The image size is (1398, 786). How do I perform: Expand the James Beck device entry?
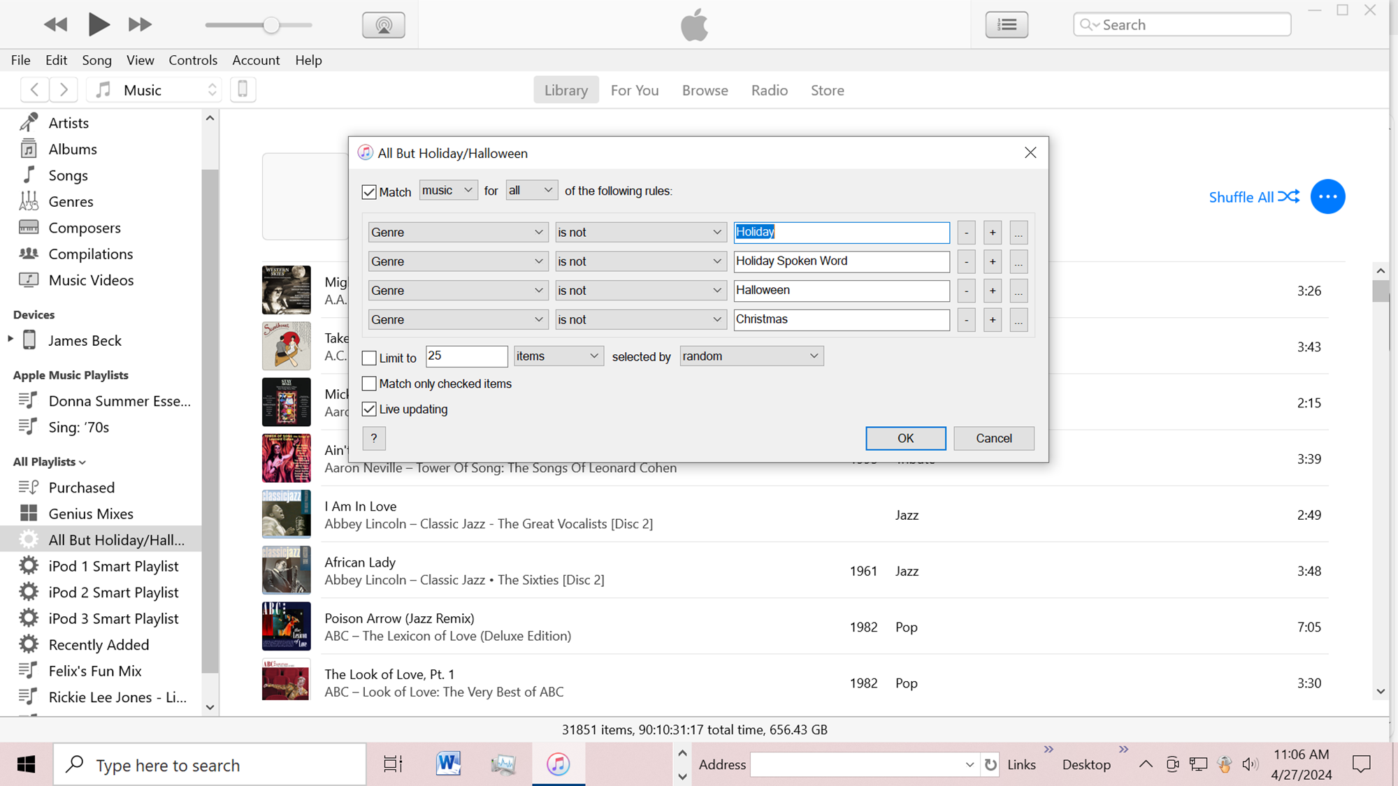(x=10, y=340)
